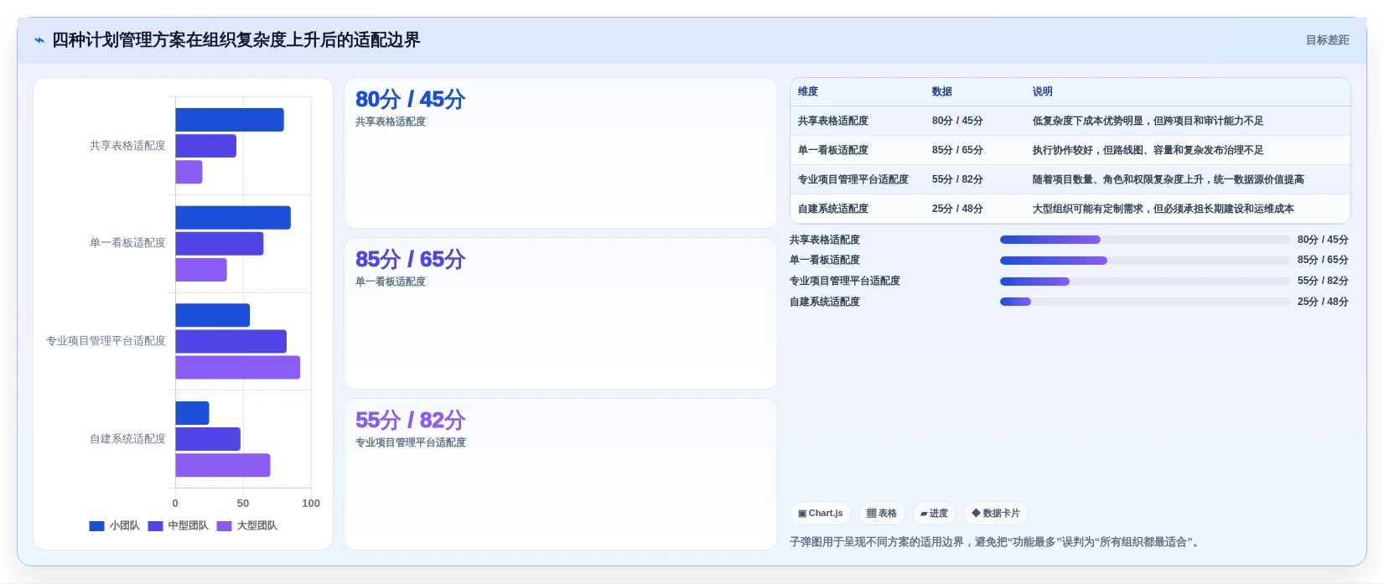Toggle the 小团队 legend swatch
The height and width of the screenshot is (584, 1384).
click(96, 526)
